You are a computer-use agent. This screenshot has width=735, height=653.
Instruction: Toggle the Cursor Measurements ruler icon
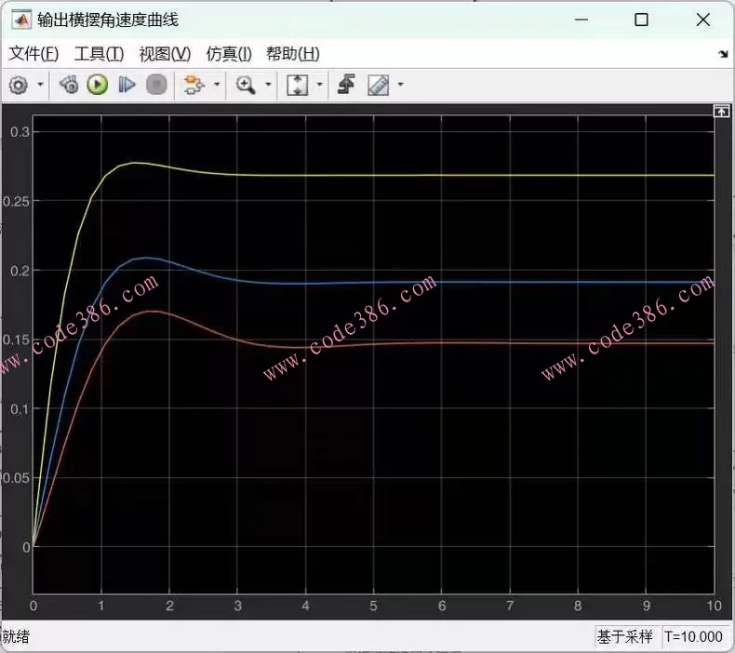[x=378, y=86]
